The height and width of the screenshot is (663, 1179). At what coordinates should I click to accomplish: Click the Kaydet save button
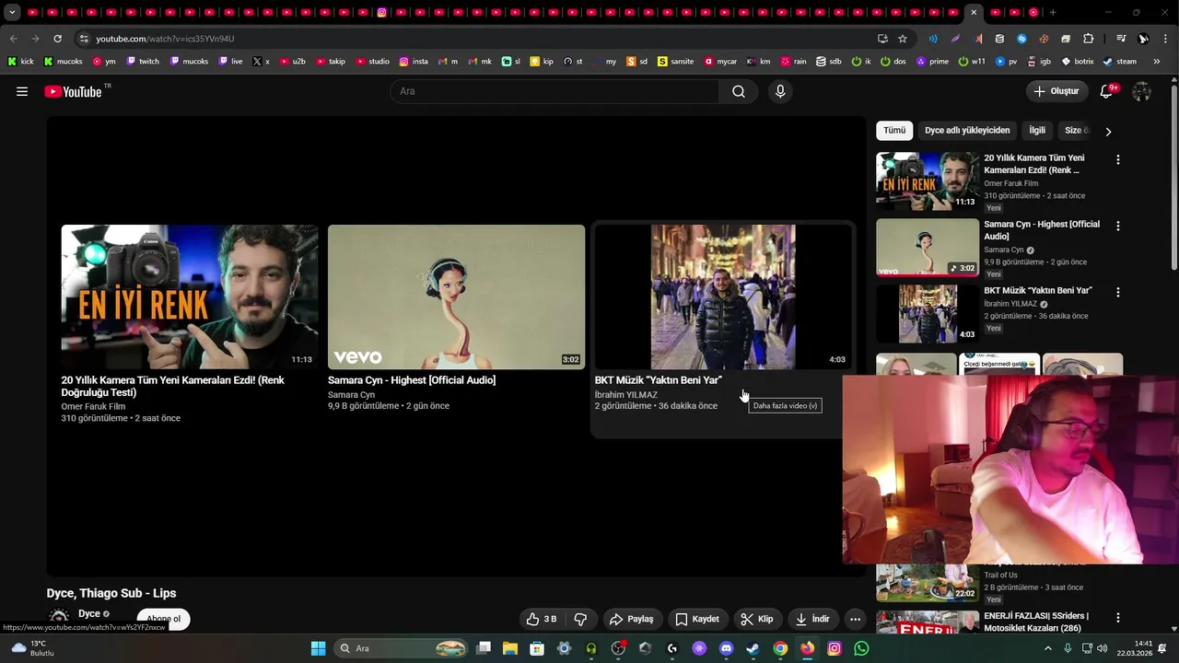697,619
